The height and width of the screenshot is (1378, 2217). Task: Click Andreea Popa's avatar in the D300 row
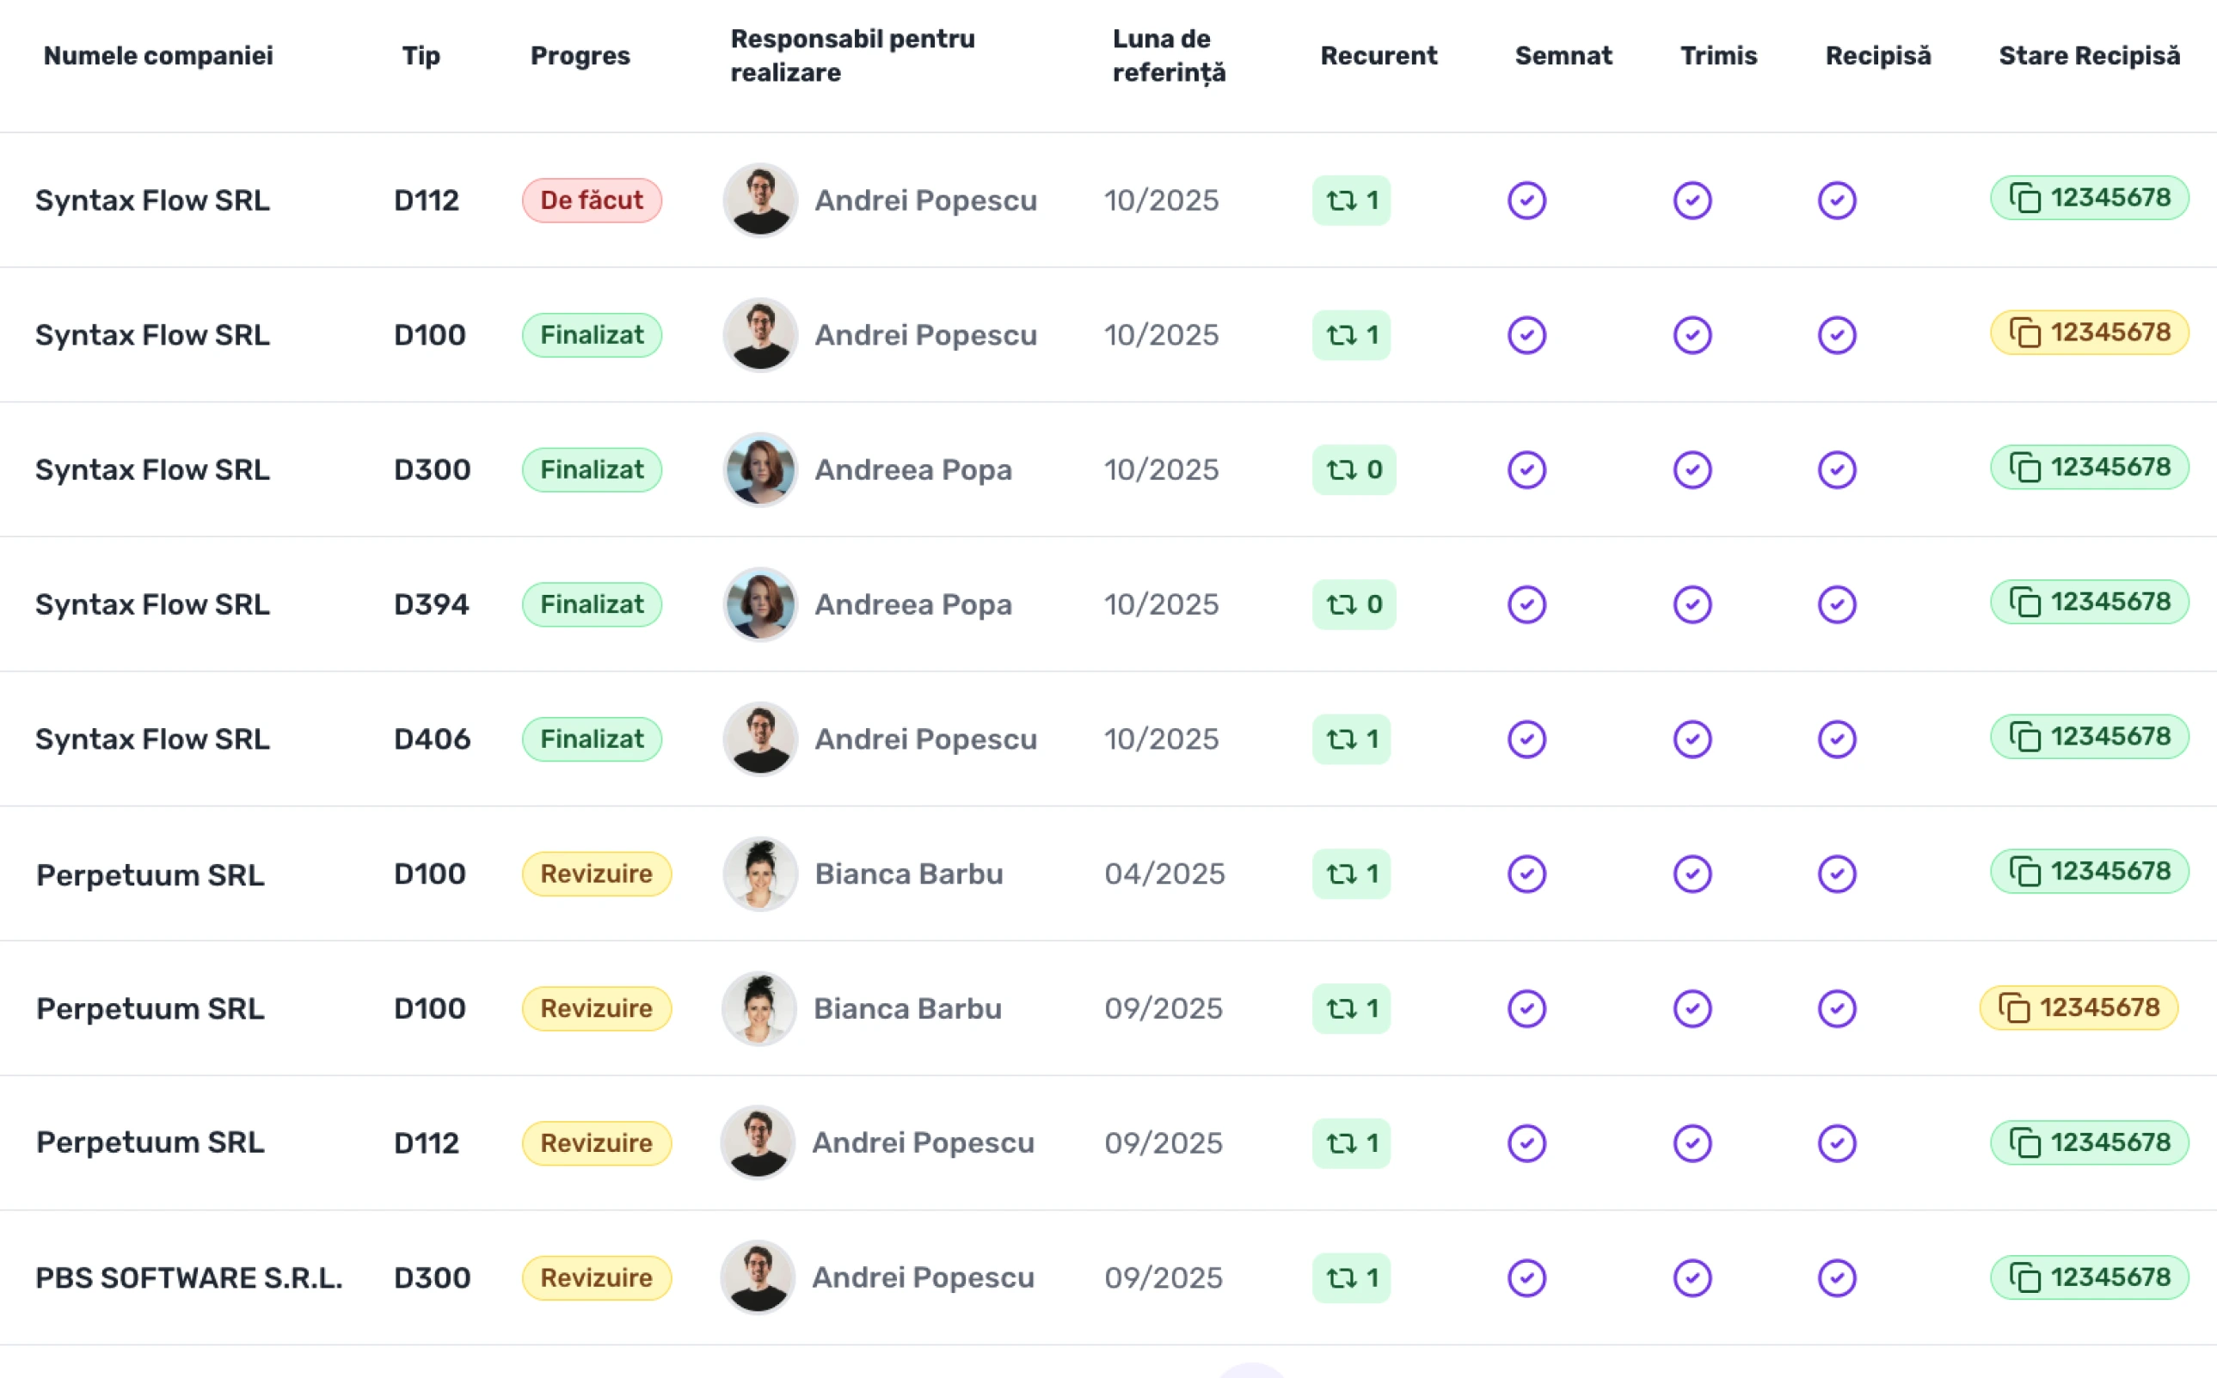760,469
